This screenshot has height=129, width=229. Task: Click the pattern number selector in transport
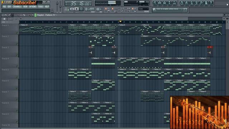[x=99, y=9]
